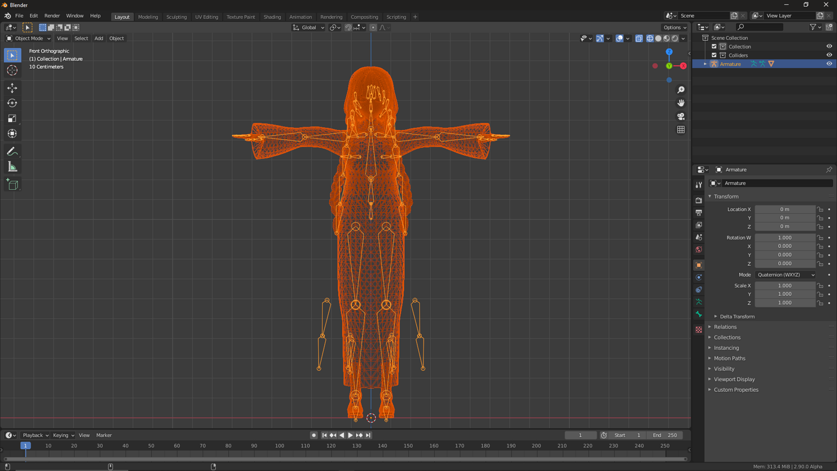Choose the Cursor tool
Image resolution: width=837 pixels, height=471 pixels.
[12, 70]
